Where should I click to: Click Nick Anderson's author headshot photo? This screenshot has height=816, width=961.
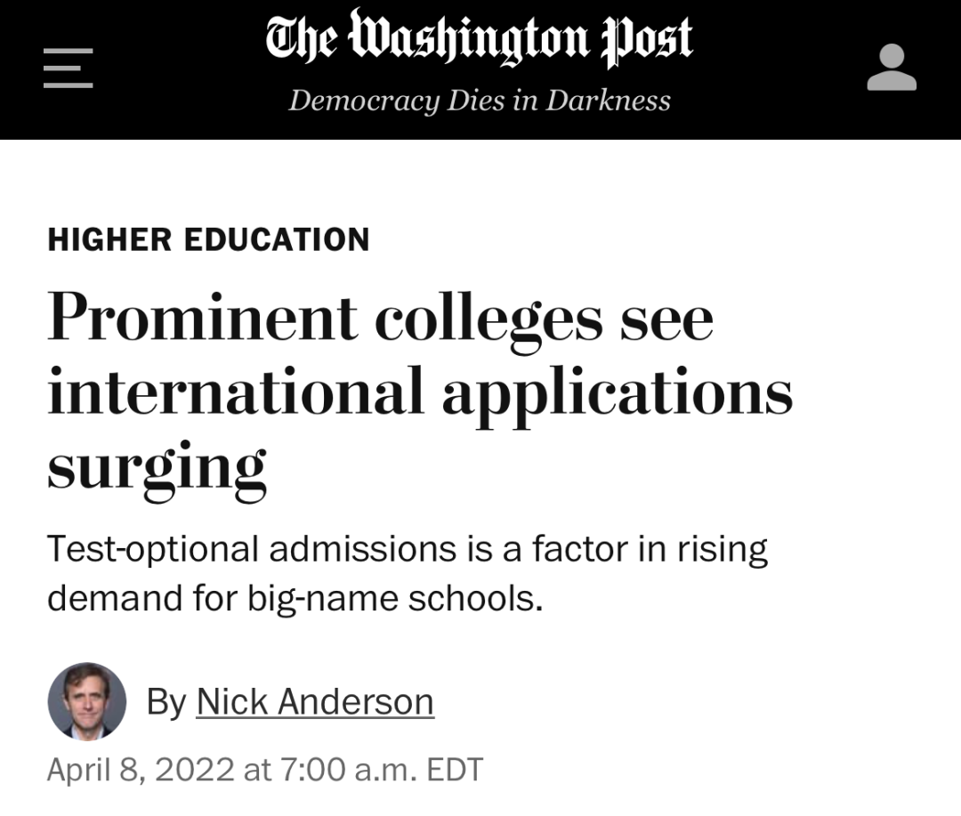(86, 701)
